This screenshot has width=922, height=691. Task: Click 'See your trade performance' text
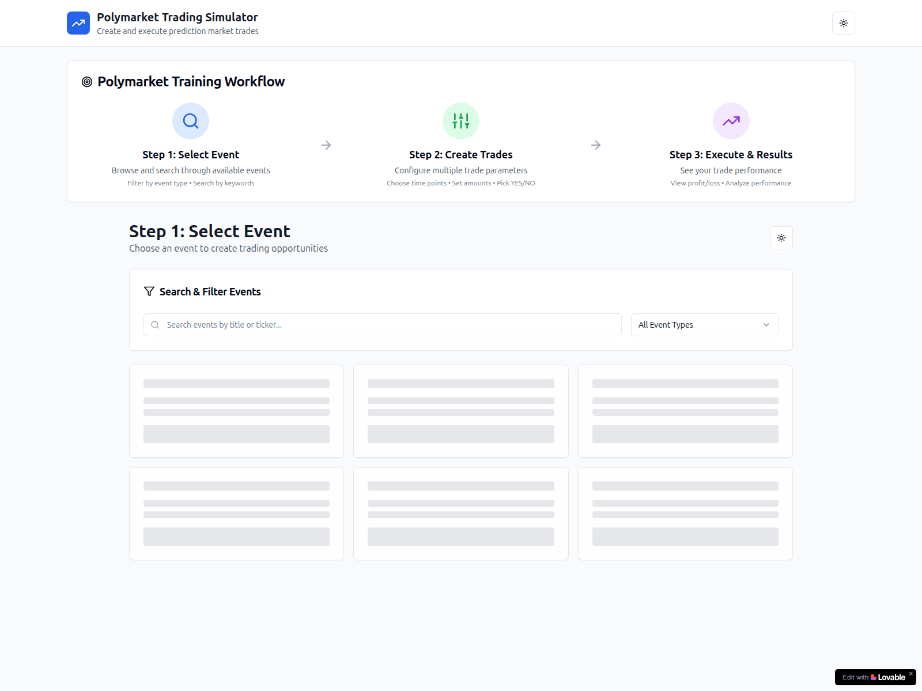[731, 170]
